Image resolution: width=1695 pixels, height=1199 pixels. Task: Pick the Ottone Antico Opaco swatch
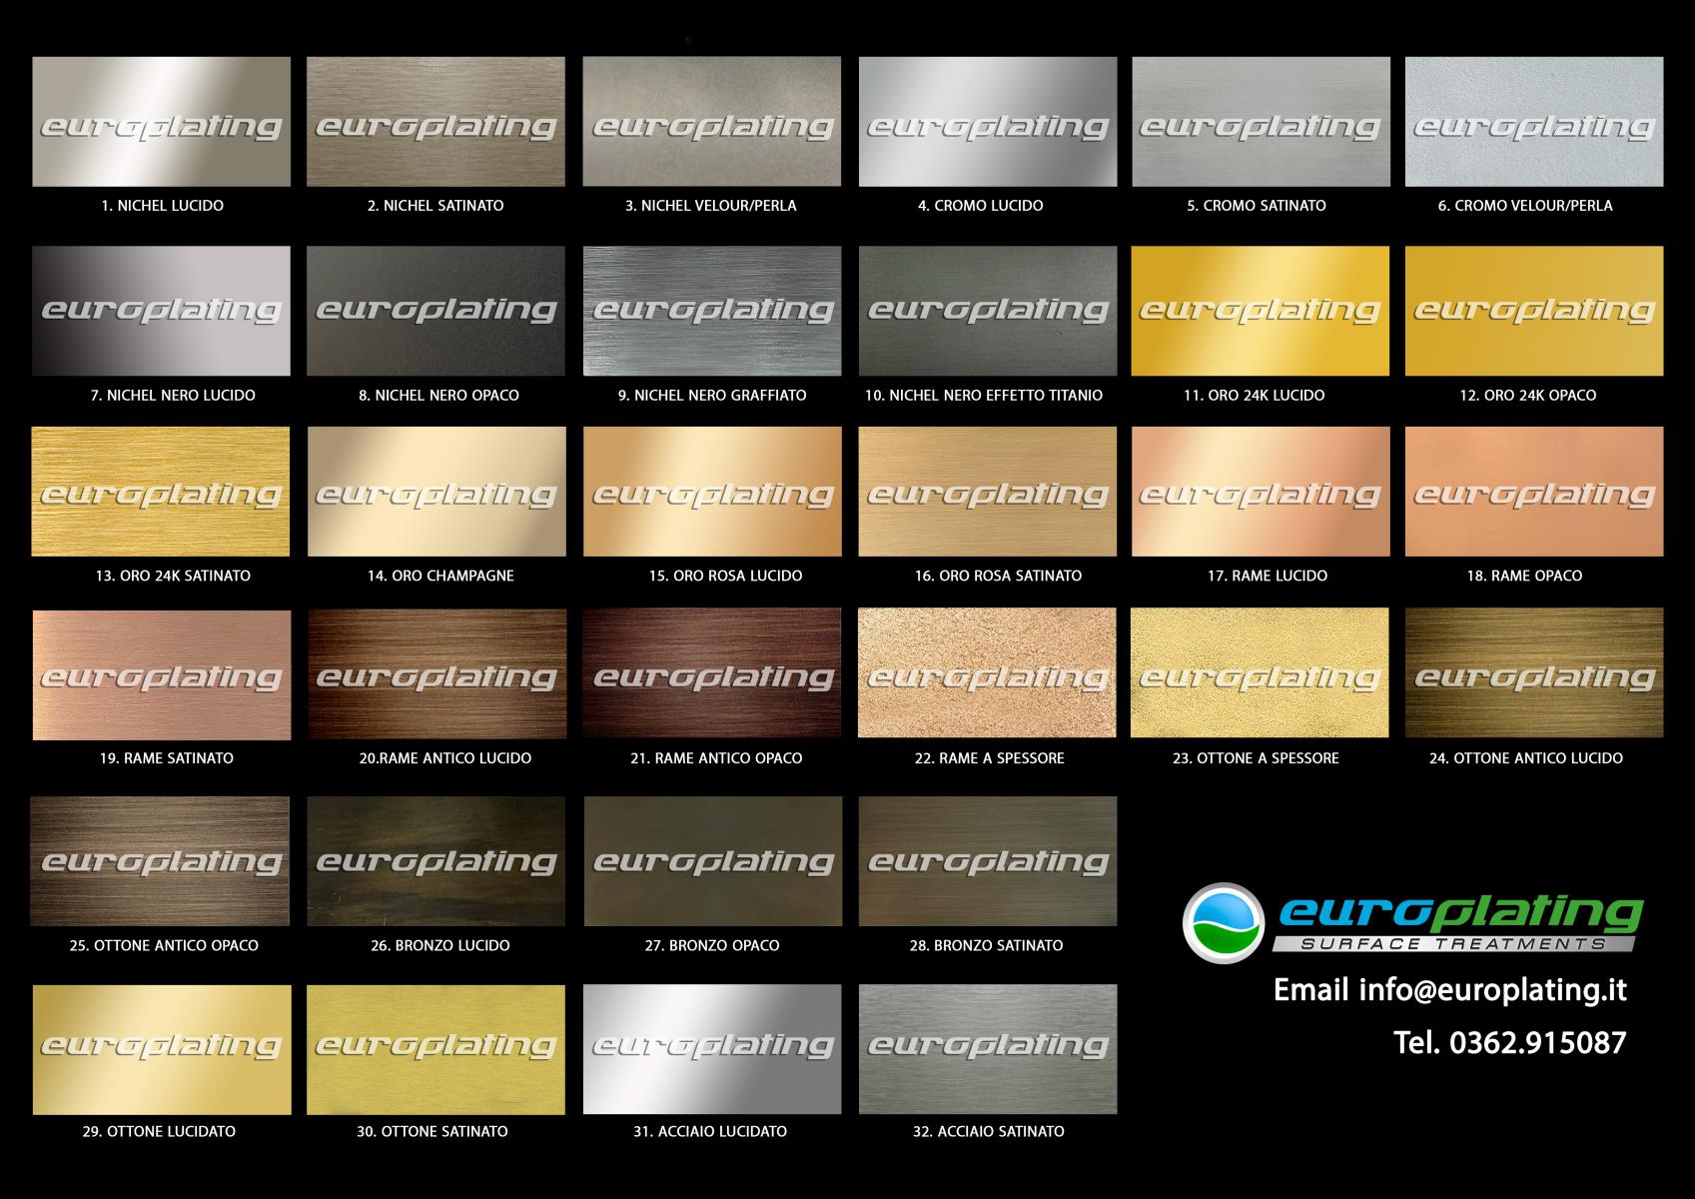(160, 861)
